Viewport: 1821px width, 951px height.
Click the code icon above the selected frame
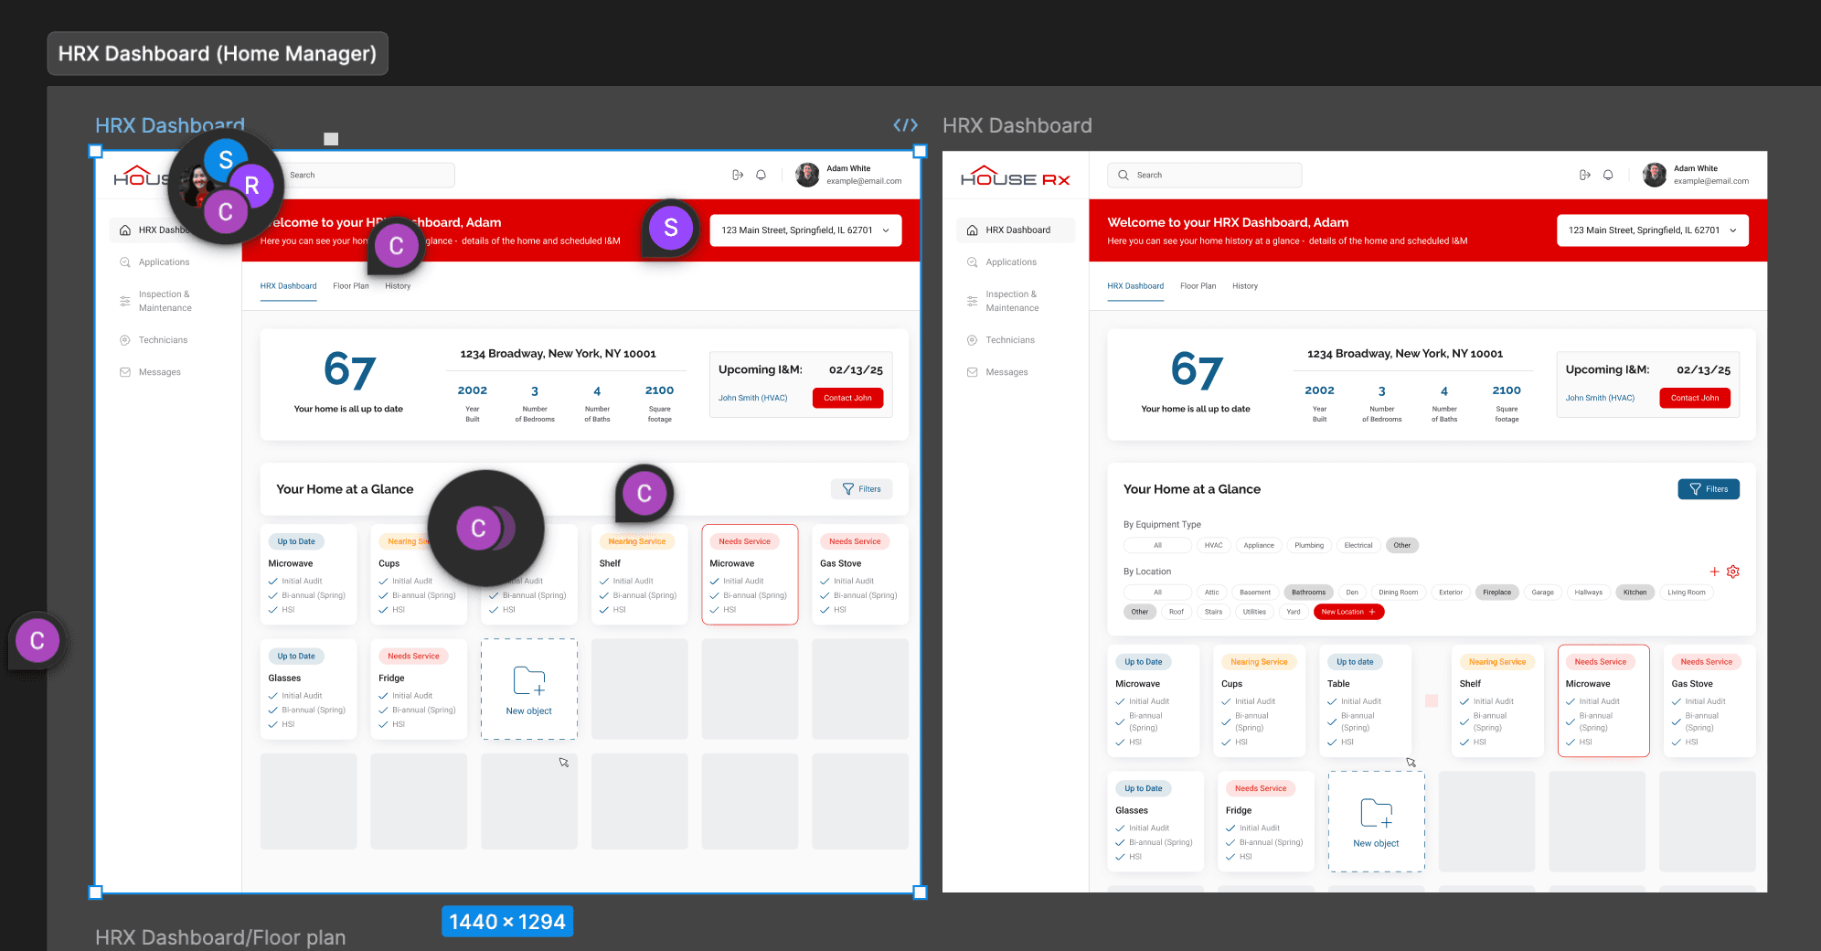point(905,125)
